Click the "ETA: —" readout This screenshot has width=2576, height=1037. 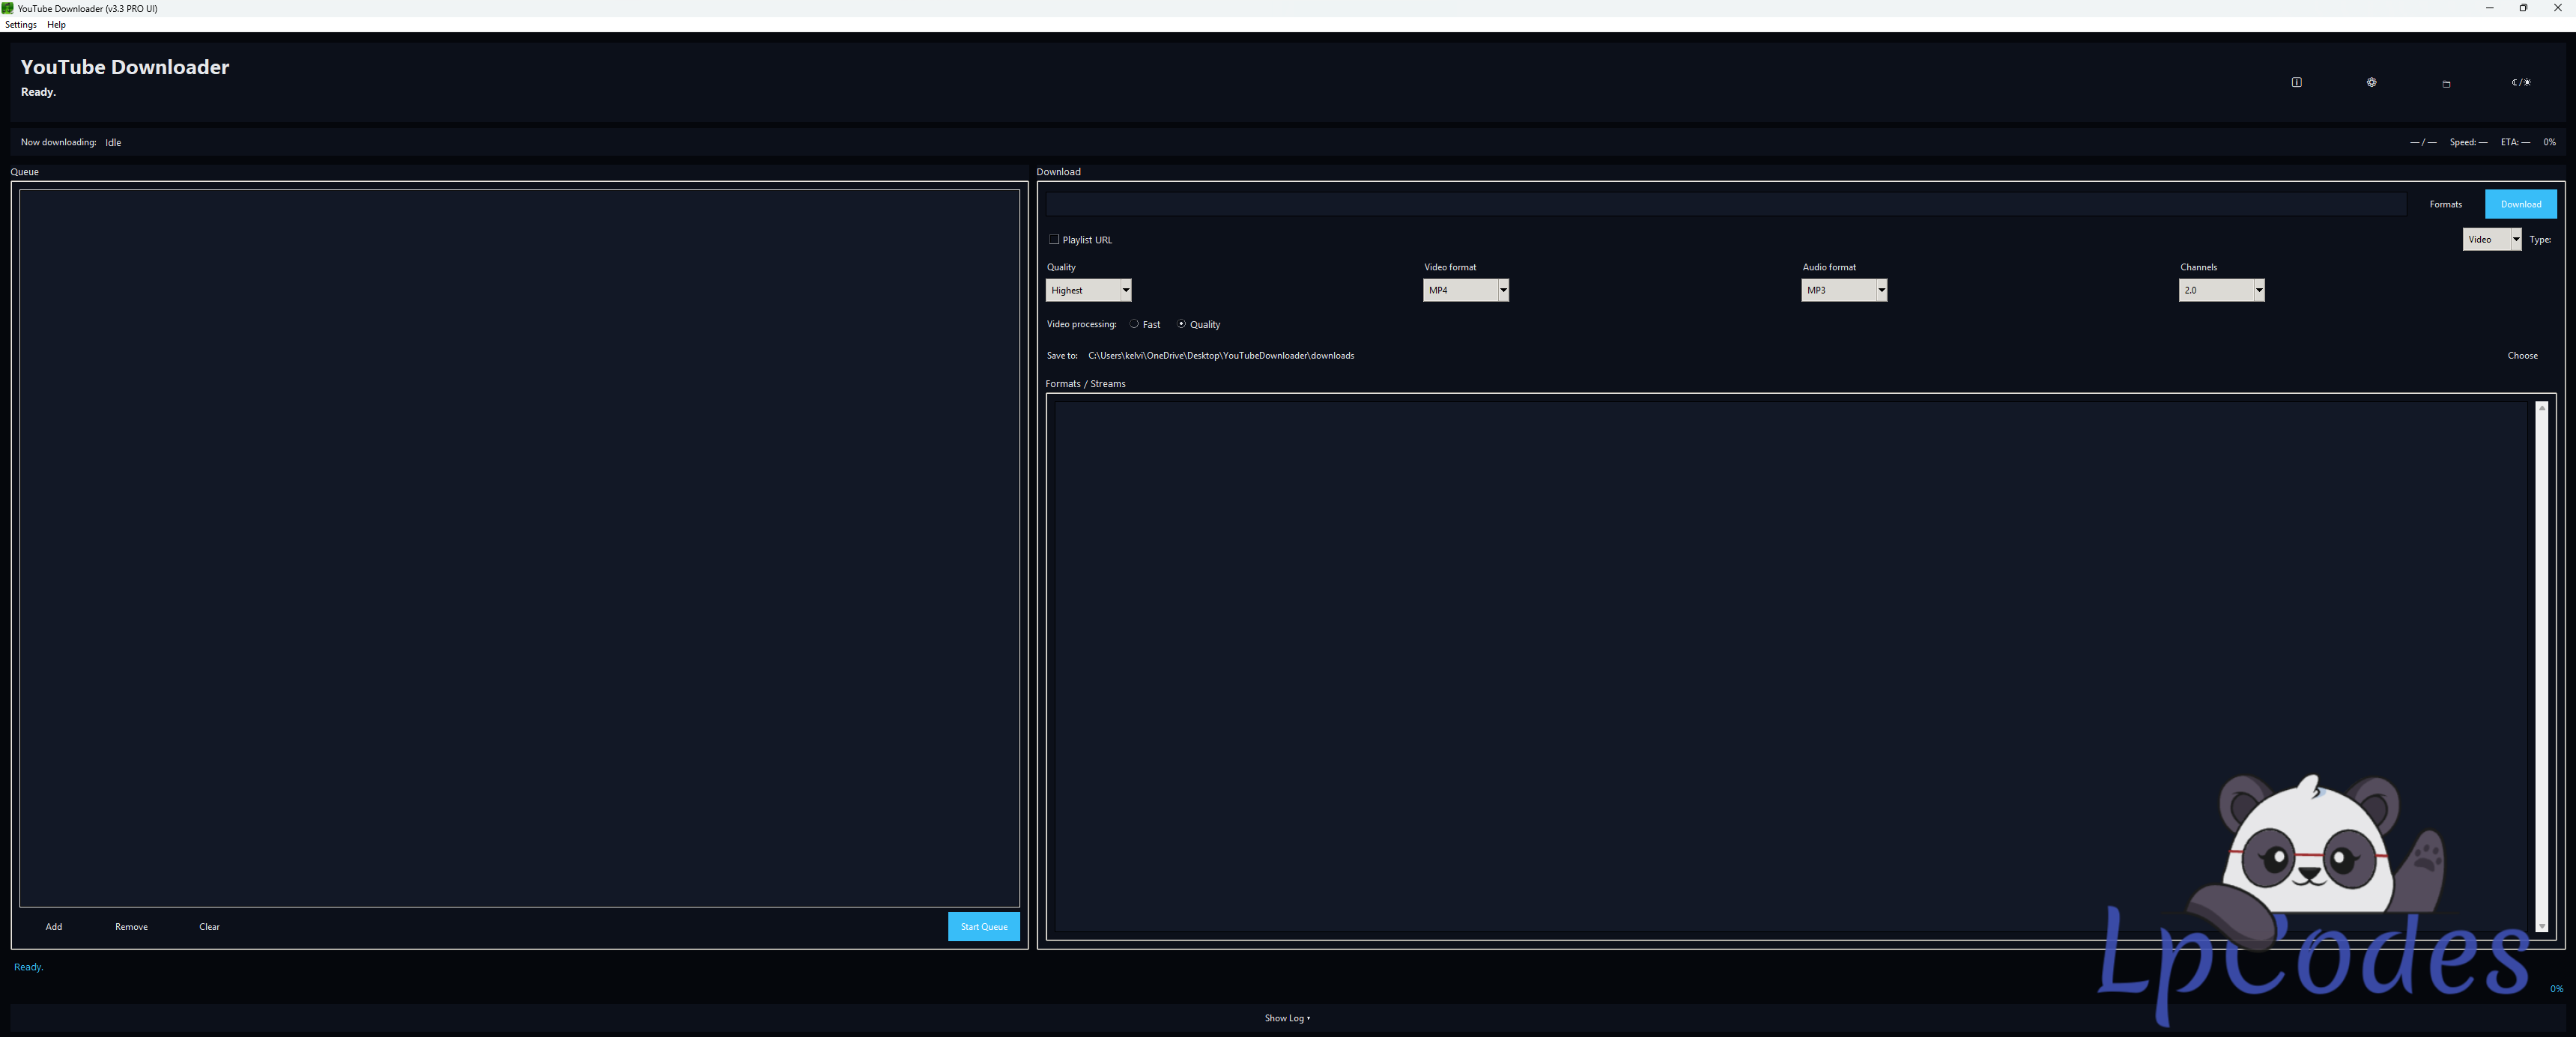coord(2515,142)
